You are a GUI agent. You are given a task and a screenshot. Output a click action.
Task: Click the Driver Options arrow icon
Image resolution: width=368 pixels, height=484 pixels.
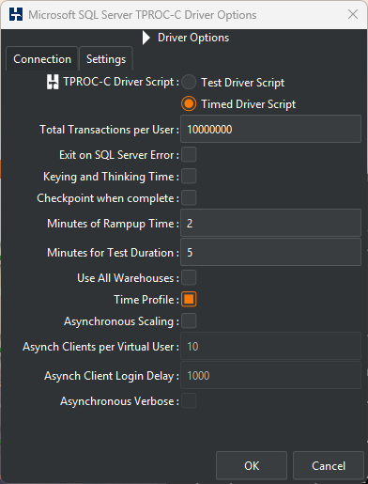(x=146, y=38)
